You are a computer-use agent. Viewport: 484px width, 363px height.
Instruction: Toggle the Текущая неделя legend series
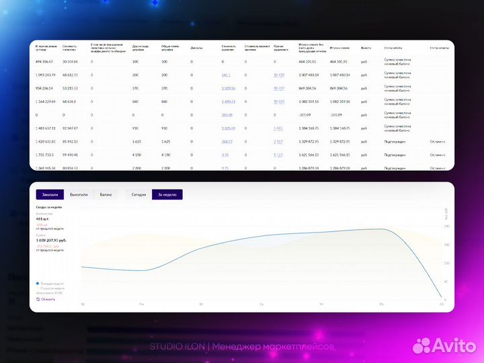pyautogui.click(x=50, y=284)
